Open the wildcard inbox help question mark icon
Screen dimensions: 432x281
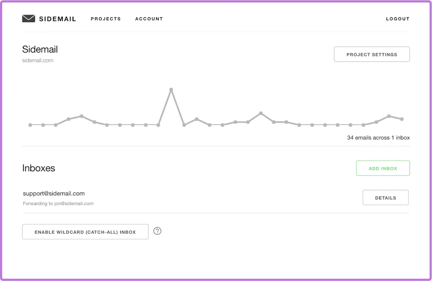[157, 231]
